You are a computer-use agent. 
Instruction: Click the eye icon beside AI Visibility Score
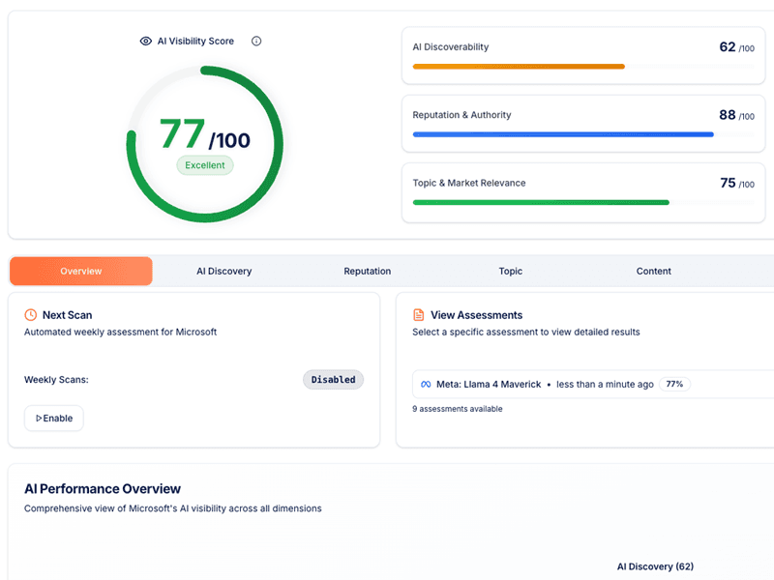(143, 41)
